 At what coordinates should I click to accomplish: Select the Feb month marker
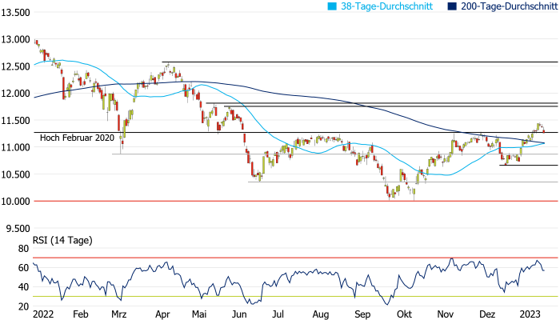(80, 314)
